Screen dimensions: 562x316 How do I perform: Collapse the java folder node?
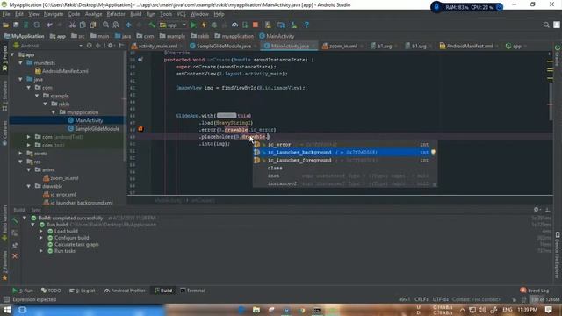click(x=21, y=79)
